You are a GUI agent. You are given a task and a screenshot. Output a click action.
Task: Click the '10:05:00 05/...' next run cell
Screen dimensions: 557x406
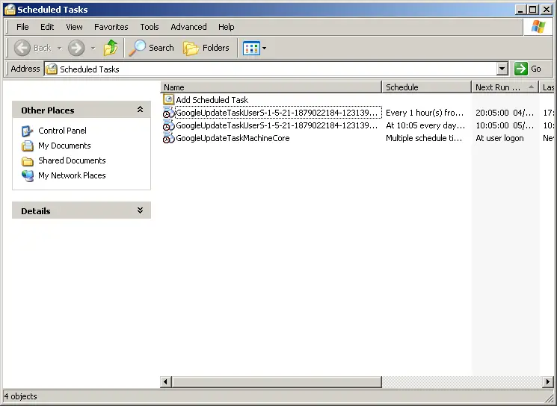(x=505, y=125)
